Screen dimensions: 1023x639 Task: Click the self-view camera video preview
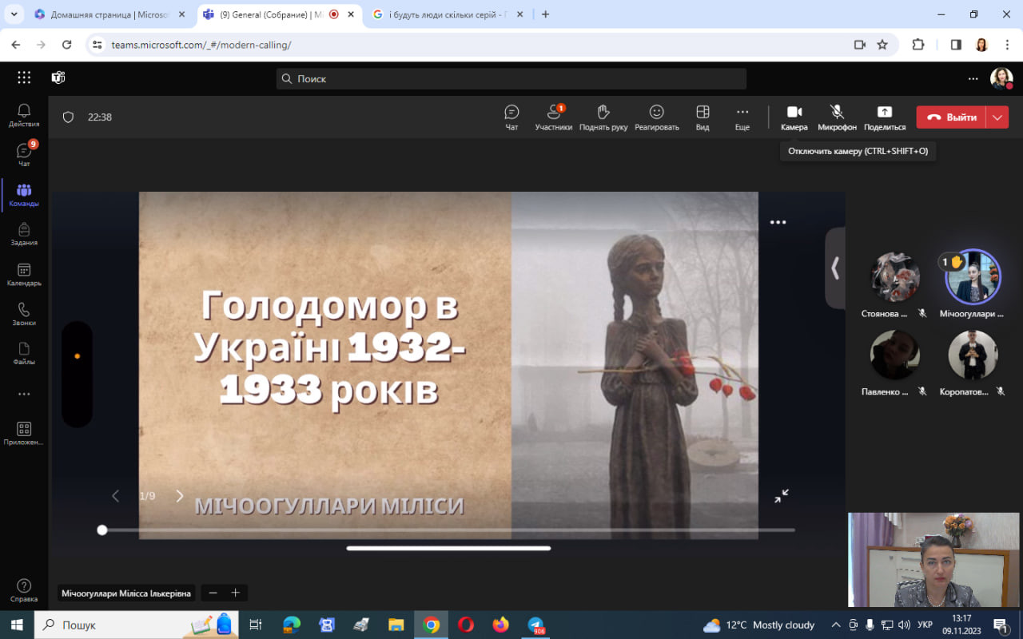tap(933, 560)
